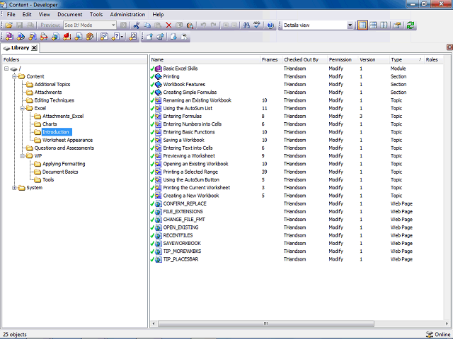Click the Printing section book icon
The height and width of the screenshot is (339, 453).
click(x=159, y=76)
